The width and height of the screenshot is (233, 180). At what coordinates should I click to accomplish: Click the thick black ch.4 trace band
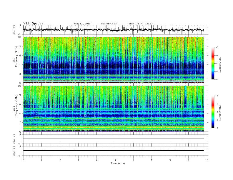point(113,151)
